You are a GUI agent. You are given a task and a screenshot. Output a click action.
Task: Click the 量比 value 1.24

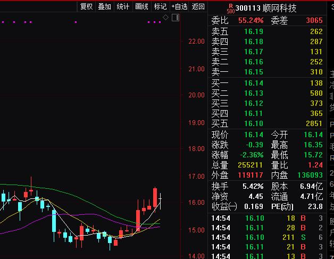click(315, 165)
